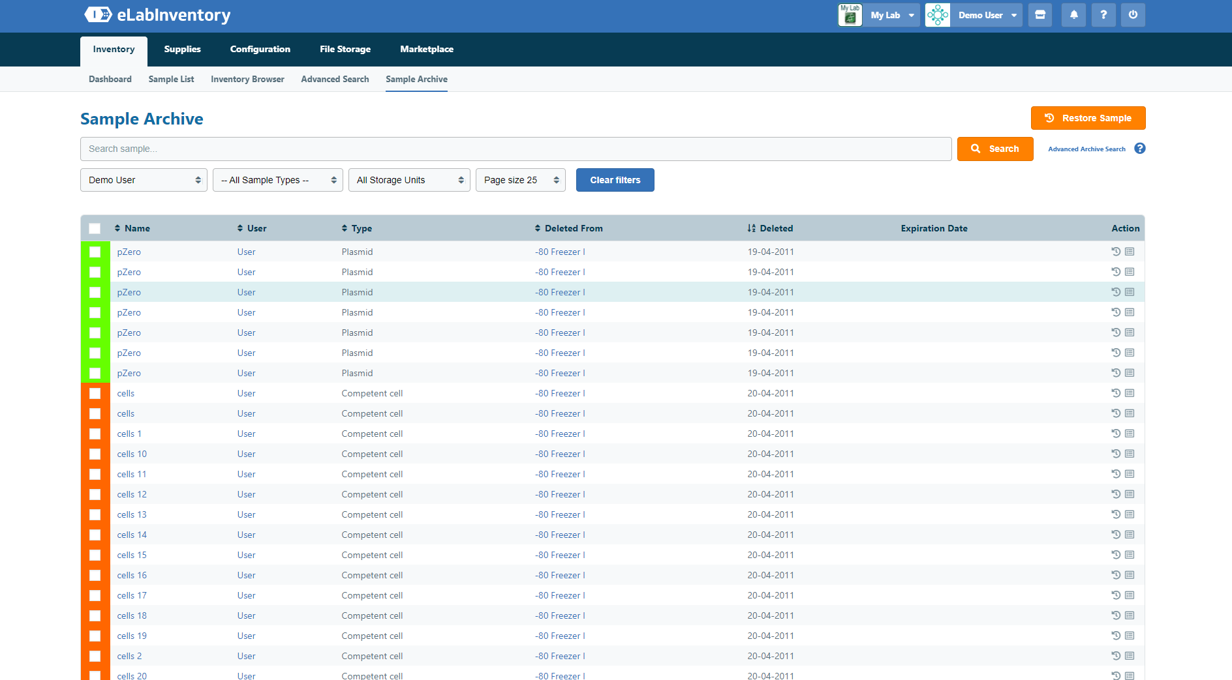The width and height of the screenshot is (1232, 680).
Task: Switch to the Supplies tab
Action: point(182,50)
